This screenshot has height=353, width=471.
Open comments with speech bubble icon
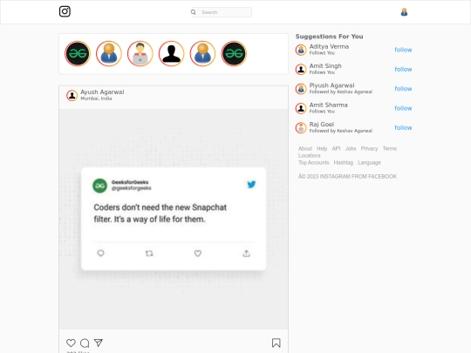coord(85,343)
